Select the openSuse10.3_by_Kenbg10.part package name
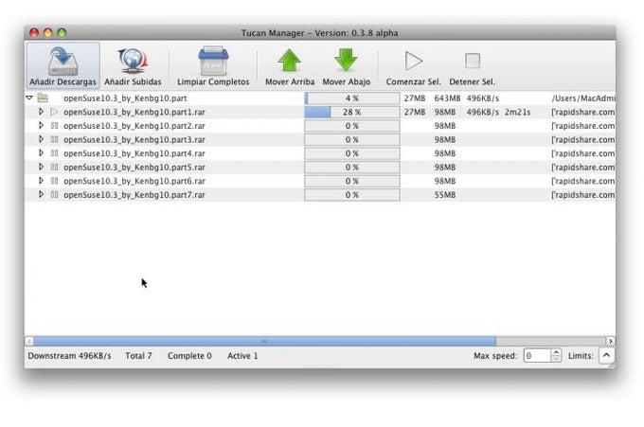The height and width of the screenshot is (427, 644). coord(125,98)
